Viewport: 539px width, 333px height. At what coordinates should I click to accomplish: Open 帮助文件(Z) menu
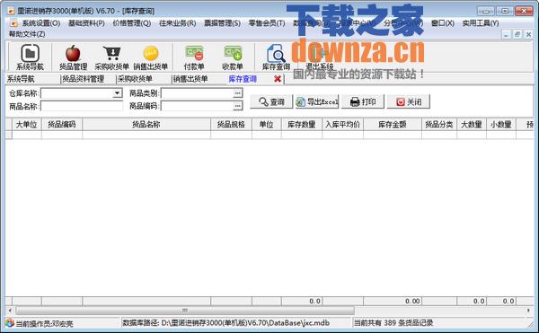27,34
